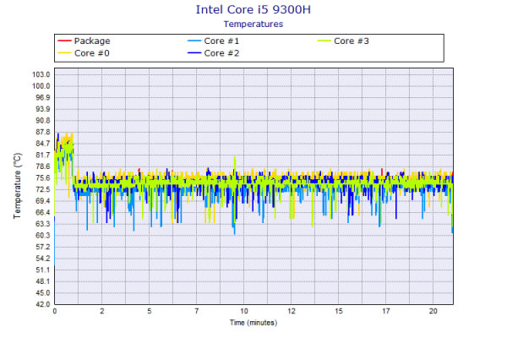Click the 10 minute x-axis tick label

[x=244, y=311]
